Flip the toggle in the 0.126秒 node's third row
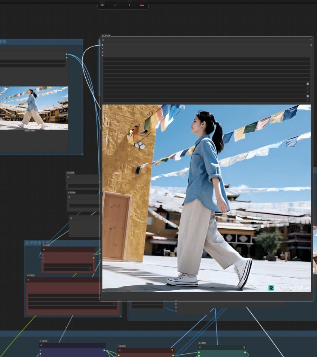 tap(115, 304)
